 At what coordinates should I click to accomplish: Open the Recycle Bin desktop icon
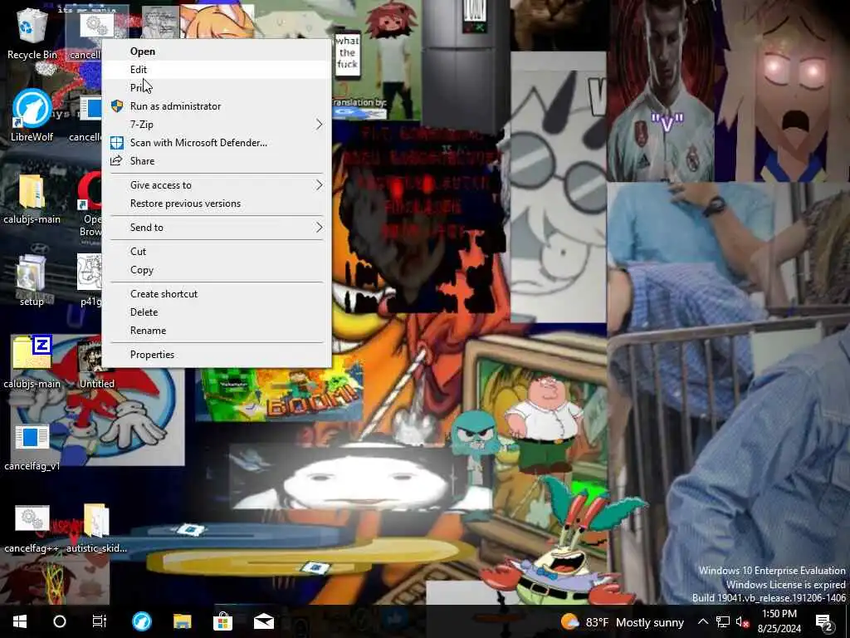[x=32, y=32]
